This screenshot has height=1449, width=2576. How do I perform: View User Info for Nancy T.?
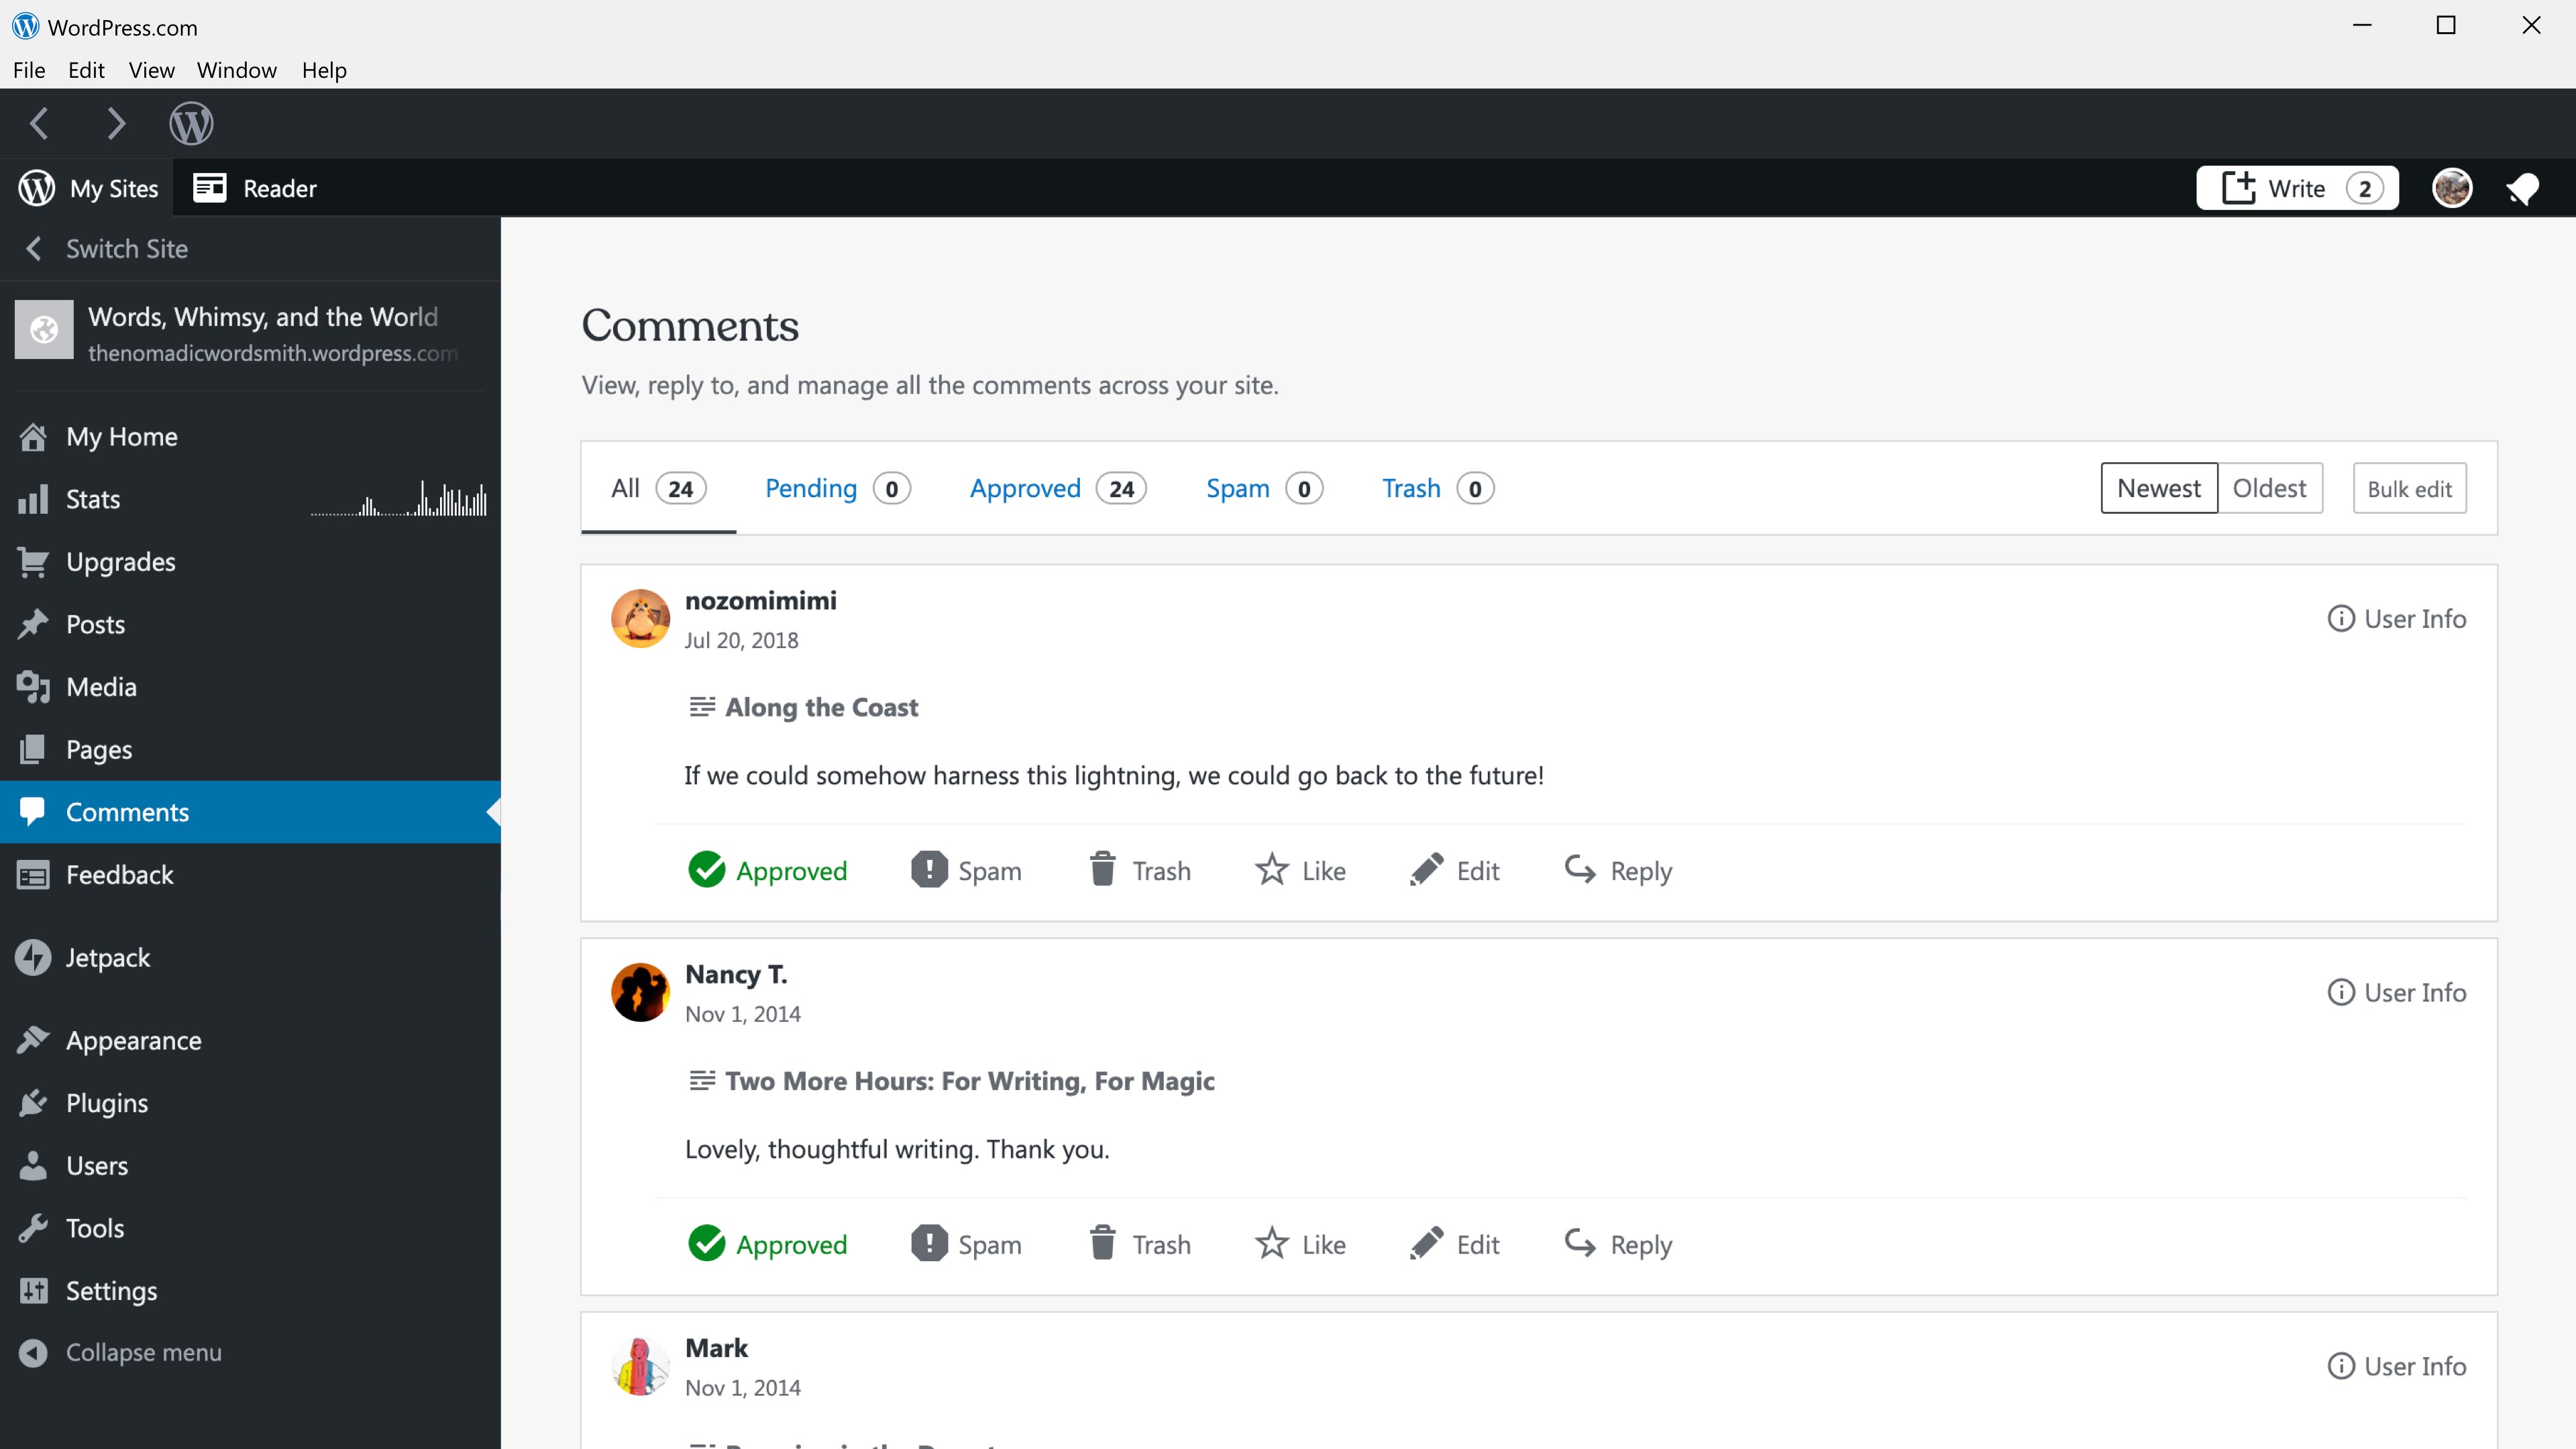click(x=2396, y=992)
